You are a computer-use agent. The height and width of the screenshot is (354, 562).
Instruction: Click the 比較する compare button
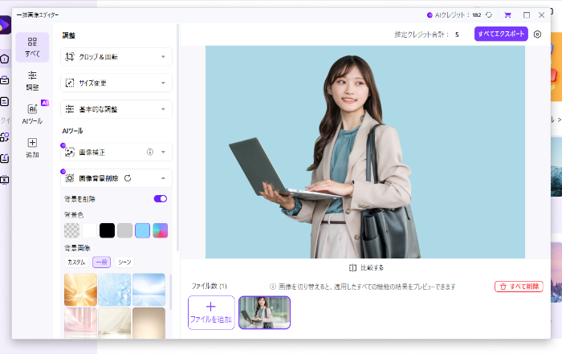point(366,267)
